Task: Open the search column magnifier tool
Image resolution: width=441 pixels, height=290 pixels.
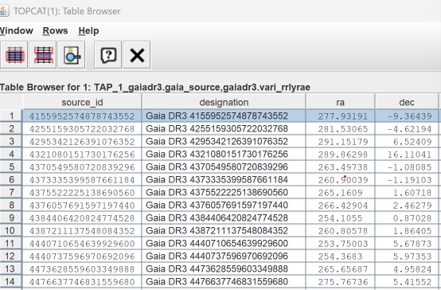Action: tap(72, 55)
